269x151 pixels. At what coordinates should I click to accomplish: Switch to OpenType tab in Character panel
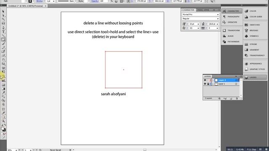tap(206, 10)
